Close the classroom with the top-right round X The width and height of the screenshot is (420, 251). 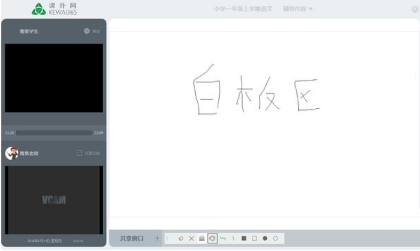[415, 9]
